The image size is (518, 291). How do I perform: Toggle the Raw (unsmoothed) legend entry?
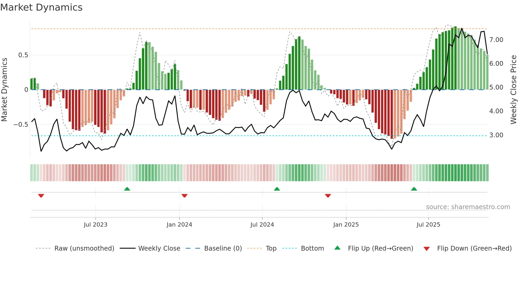(84, 248)
